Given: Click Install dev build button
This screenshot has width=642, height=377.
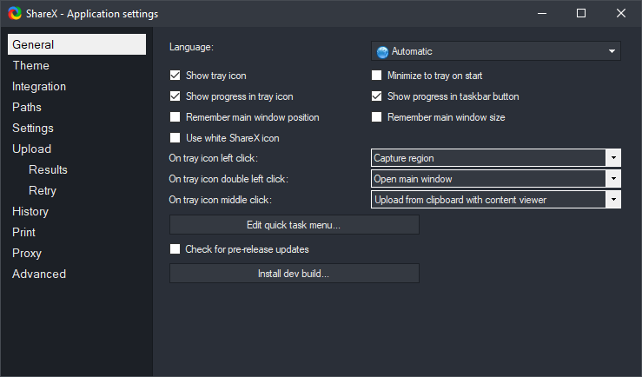Looking at the screenshot, I should tap(294, 274).
